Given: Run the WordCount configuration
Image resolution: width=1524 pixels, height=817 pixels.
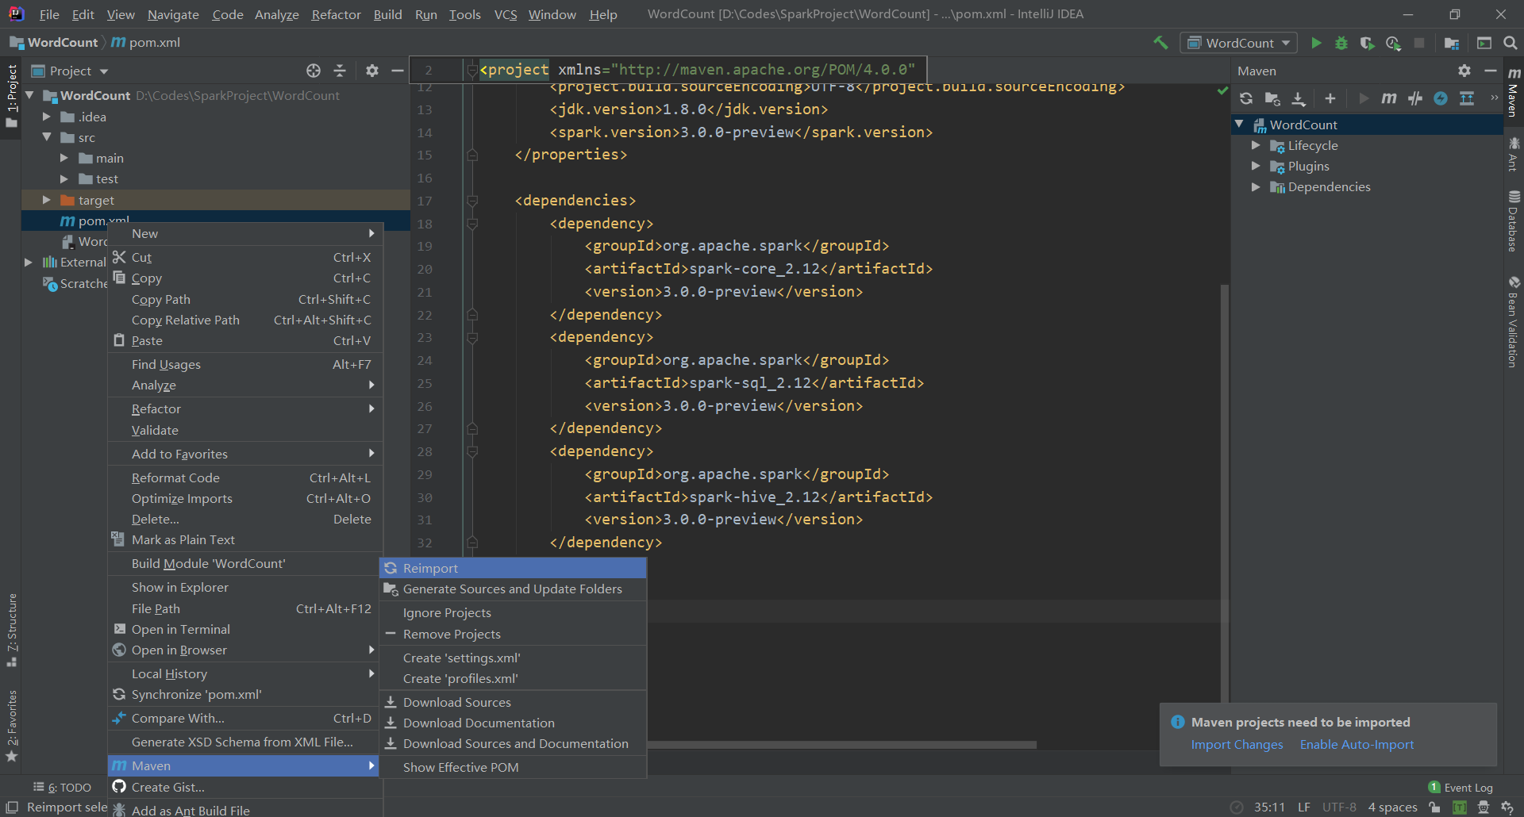Looking at the screenshot, I should 1316,43.
